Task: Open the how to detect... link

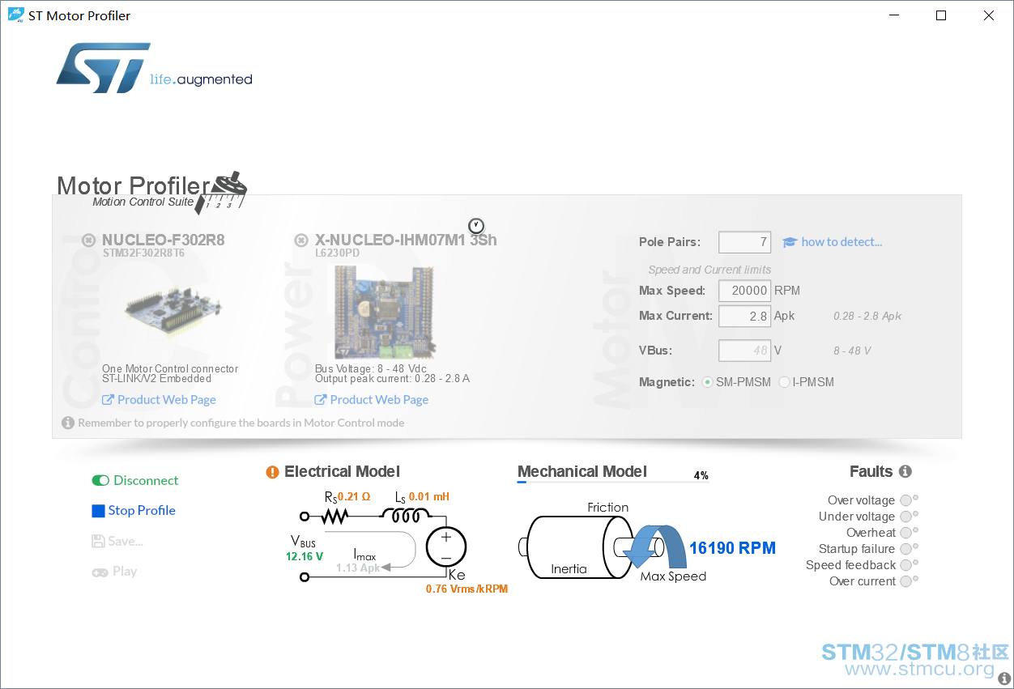Action: (841, 242)
